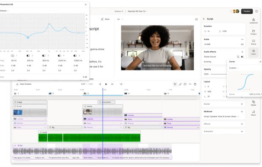262x167 pixels.
Task: Open the Media sidebar tab
Action: (x=254, y=103)
